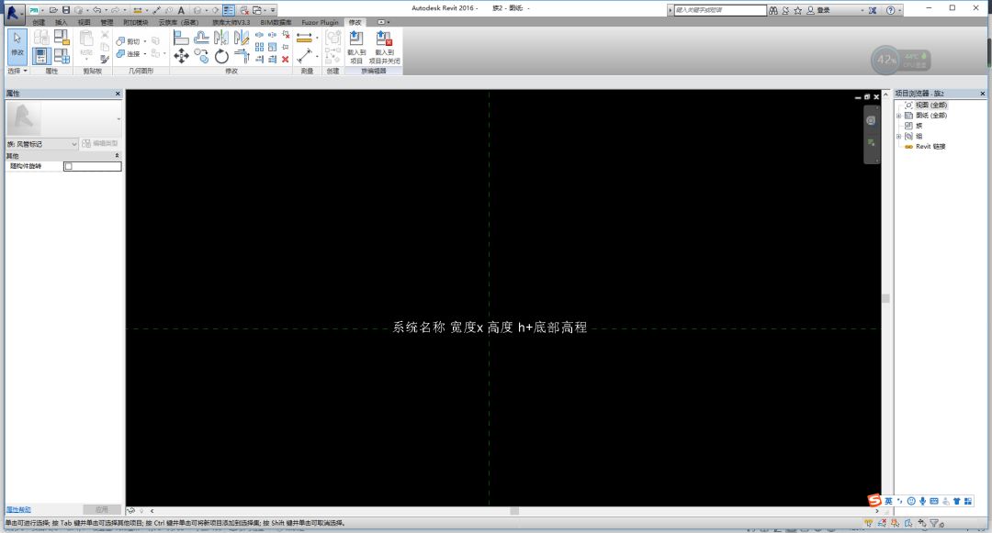The image size is (992, 533).
Task: Click the selection filter icon in status bar
Action: click(x=934, y=523)
